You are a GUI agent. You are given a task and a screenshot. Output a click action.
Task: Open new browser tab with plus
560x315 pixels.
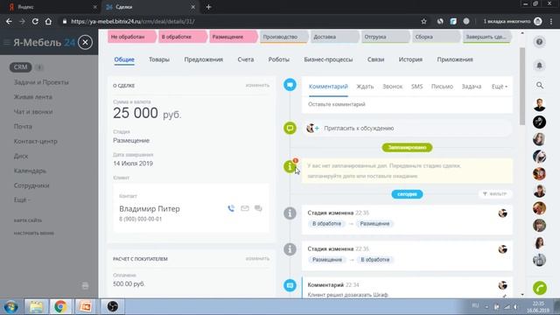pyautogui.click(x=208, y=7)
